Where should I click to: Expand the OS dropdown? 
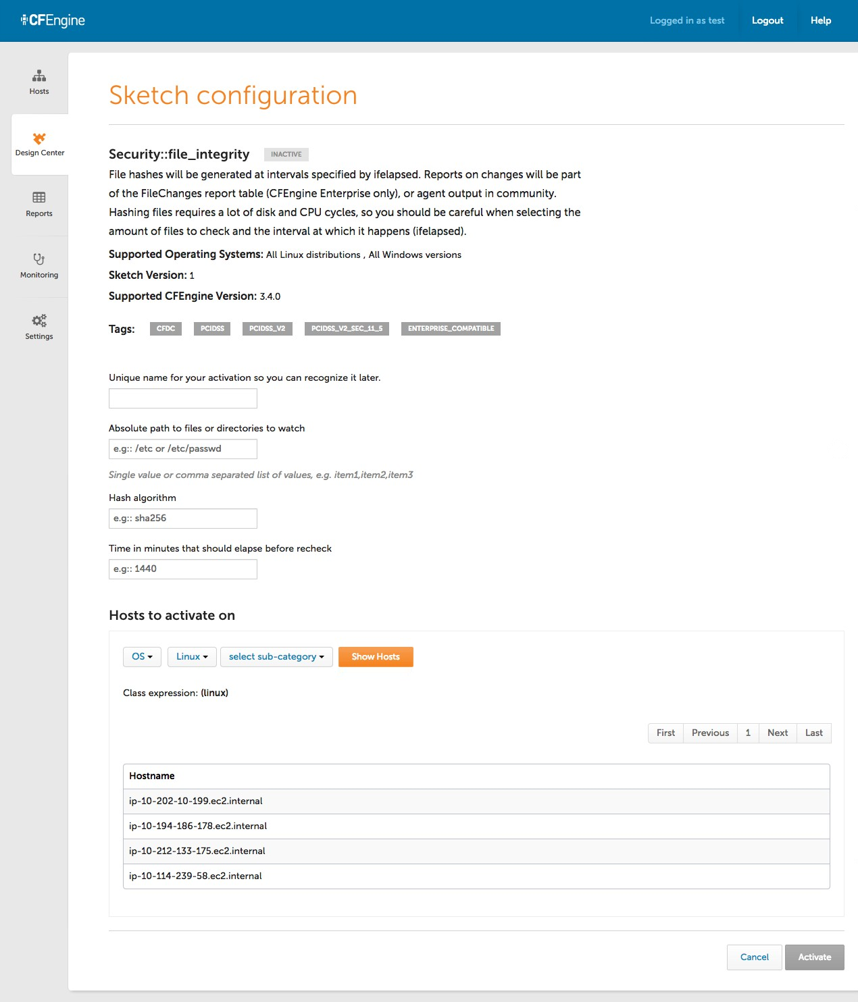(142, 657)
